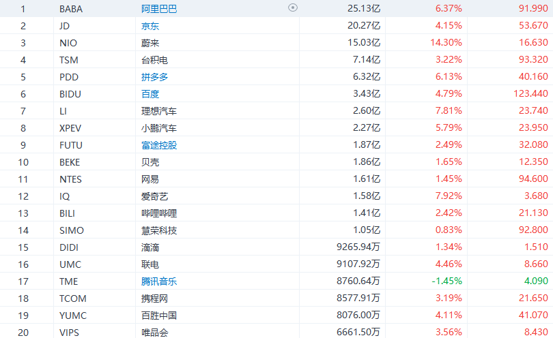The image size is (553, 338).
Task: Select the BILI 哔哩哔哩 row
Action: point(276,213)
